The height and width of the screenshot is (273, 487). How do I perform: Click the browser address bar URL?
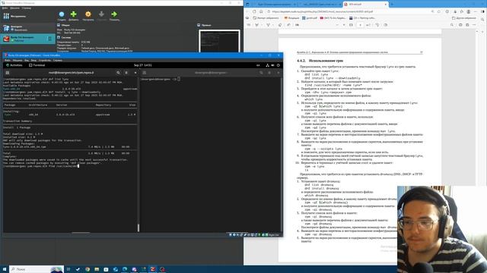click(x=322, y=11)
